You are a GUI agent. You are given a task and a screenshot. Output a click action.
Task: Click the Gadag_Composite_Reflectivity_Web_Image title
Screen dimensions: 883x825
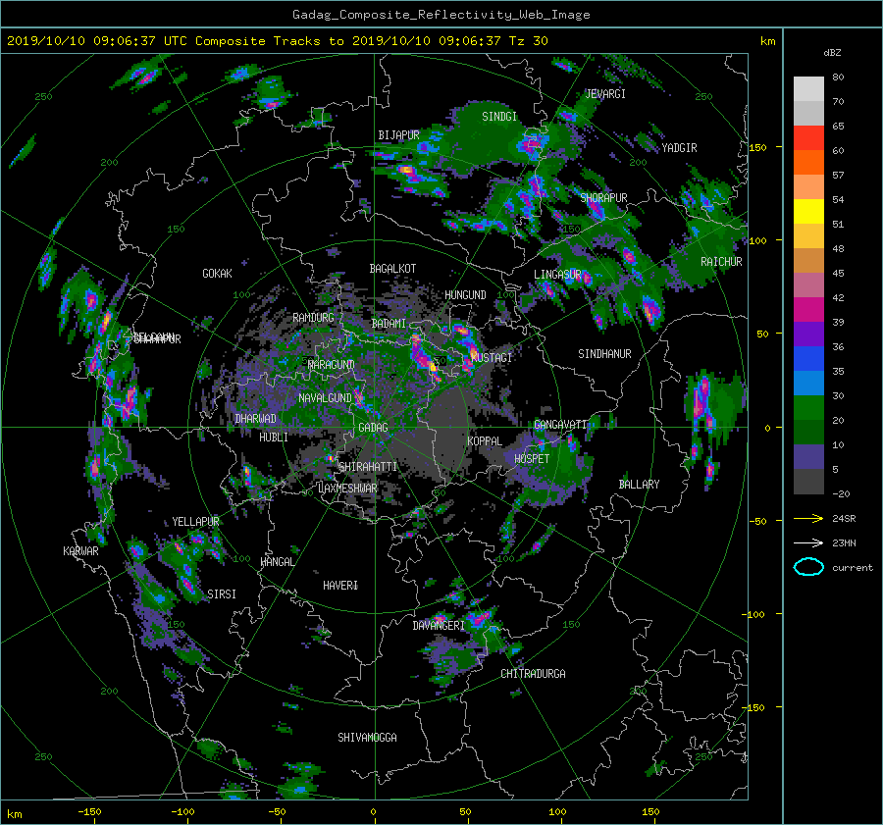click(441, 15)
